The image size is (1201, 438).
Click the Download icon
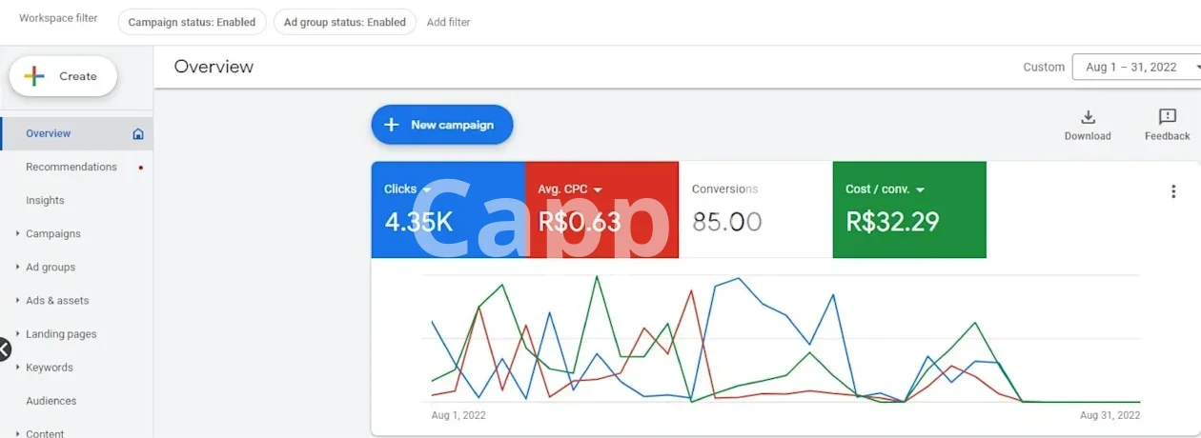tap(1088, 117)
